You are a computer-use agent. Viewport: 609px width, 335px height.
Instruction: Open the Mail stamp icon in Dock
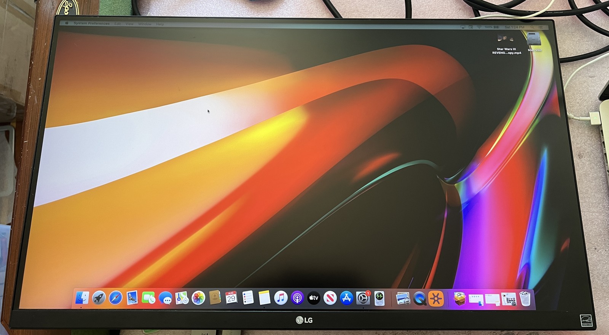coord(132,298)
